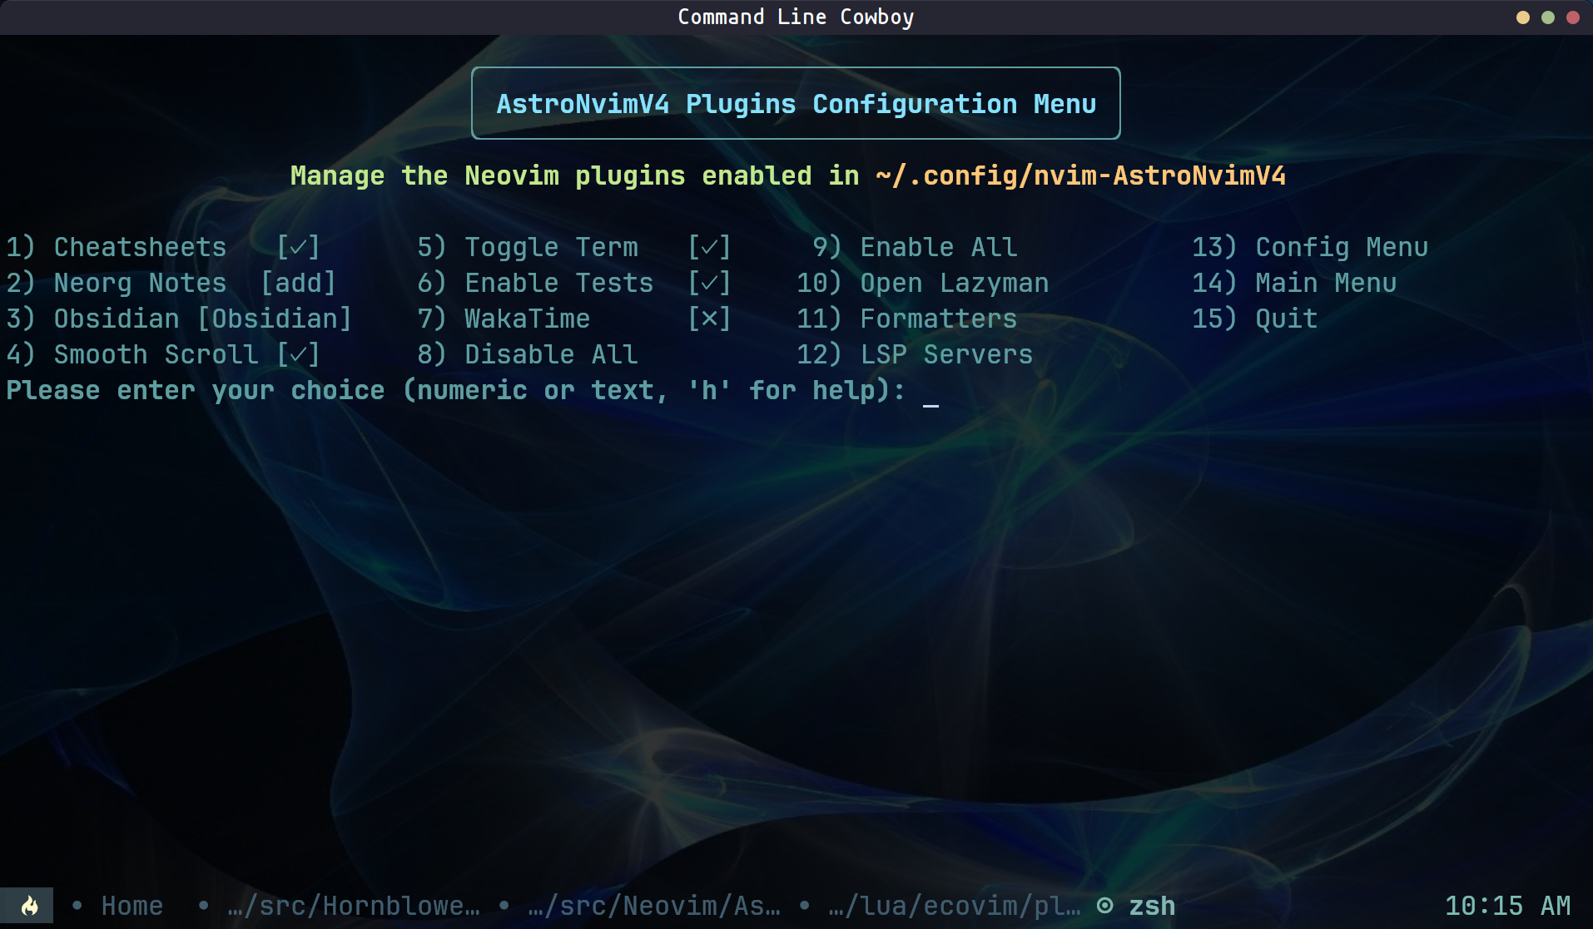Click the AstroNvimV4 Plugins Configuration Menu title
The width and height of the screenshot is (1593, 929).
click(x=796, y=104)
